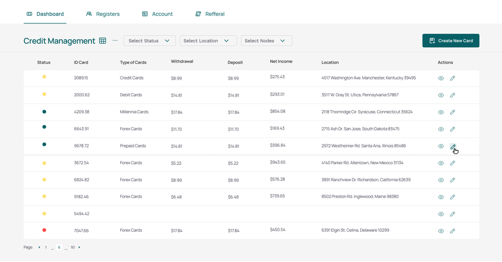Click edit pencil for card 2089.15
502x262 pixels.
[x=452, y=78]
